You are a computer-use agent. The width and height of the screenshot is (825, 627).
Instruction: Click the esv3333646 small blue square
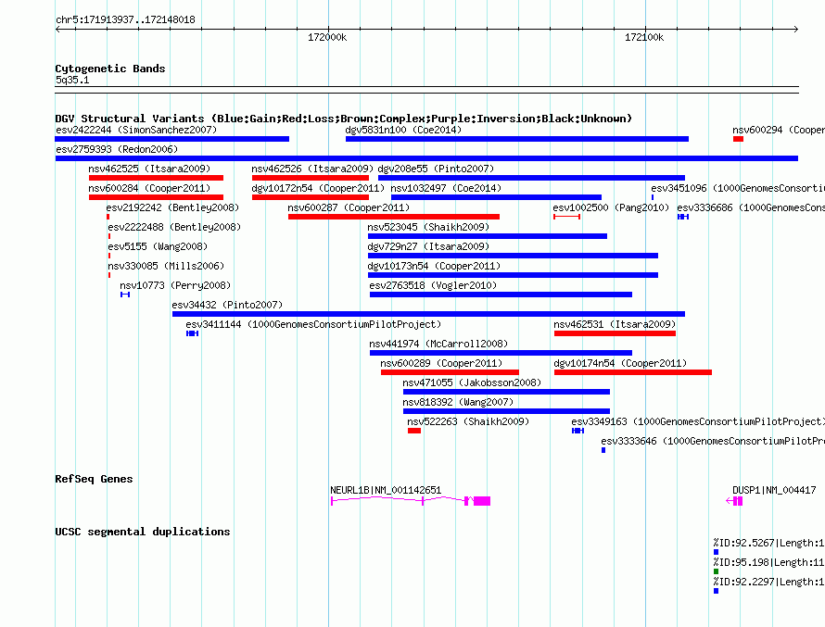pyautogui.click(x=603, y=450)
